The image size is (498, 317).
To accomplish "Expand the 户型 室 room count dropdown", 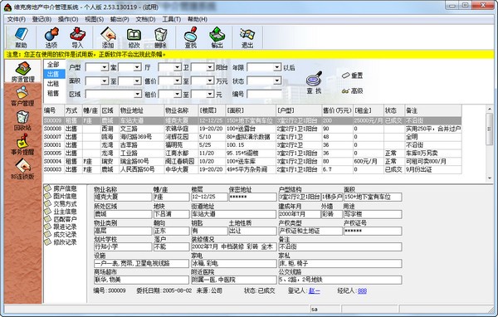I will [105, 67].
